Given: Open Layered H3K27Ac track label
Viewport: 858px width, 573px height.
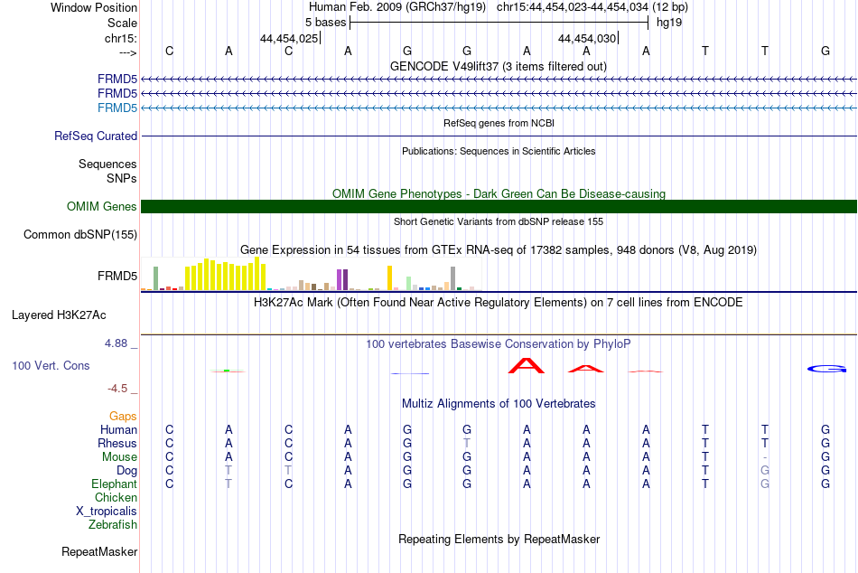Looking at the screenshot, I should [x=59, y=315].
